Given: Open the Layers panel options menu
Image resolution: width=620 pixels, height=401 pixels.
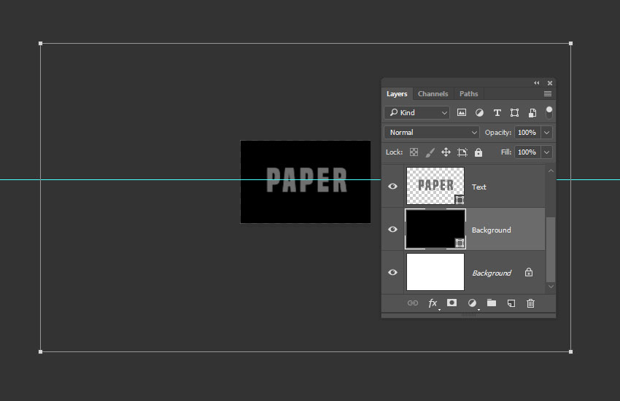Looking at the screenshot, I should click(x=548, y=93).
